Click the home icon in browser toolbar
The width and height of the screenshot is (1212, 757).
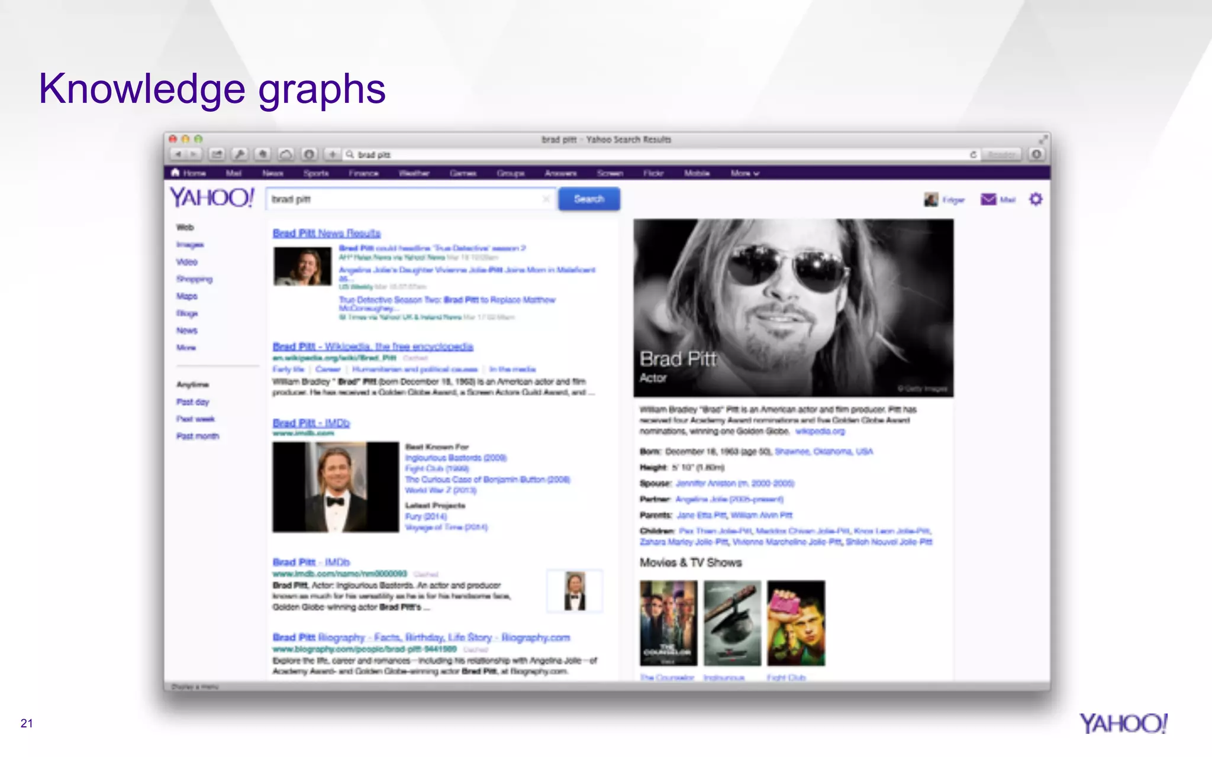click(x=263, y=154)
